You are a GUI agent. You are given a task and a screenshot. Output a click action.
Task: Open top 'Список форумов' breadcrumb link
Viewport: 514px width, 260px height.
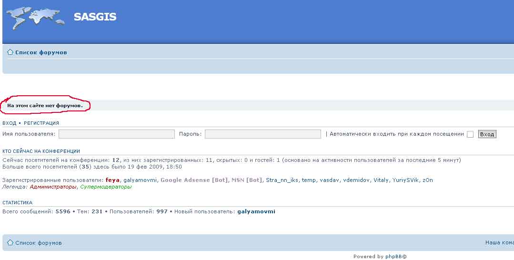click(41, 52)
